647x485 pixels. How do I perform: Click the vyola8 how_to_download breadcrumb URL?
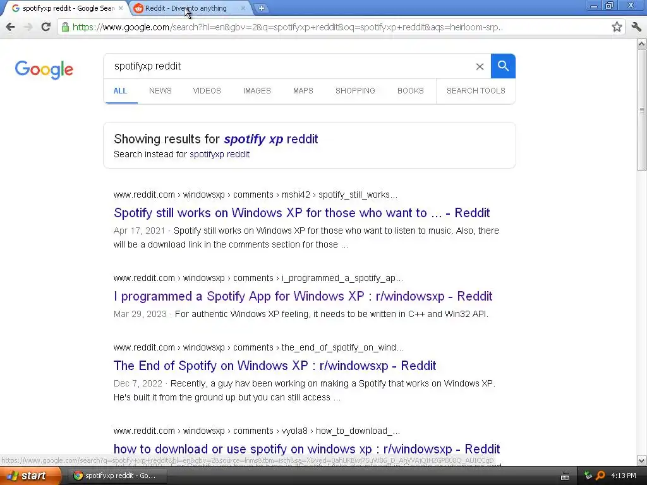point(257,431)
